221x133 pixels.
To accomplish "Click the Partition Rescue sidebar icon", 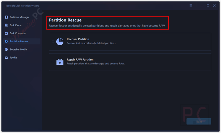I will [x=6, y=41].
